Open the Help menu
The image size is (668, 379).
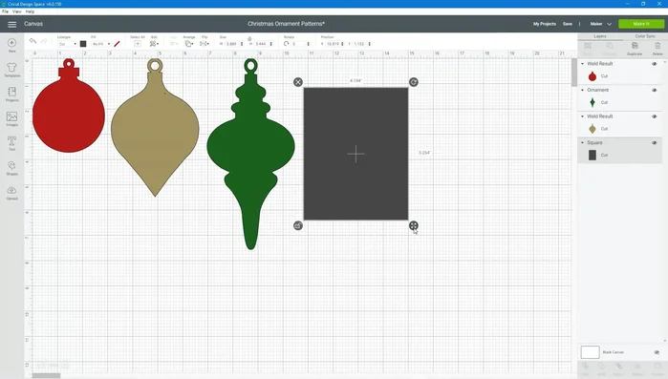[x=30, y=11]
